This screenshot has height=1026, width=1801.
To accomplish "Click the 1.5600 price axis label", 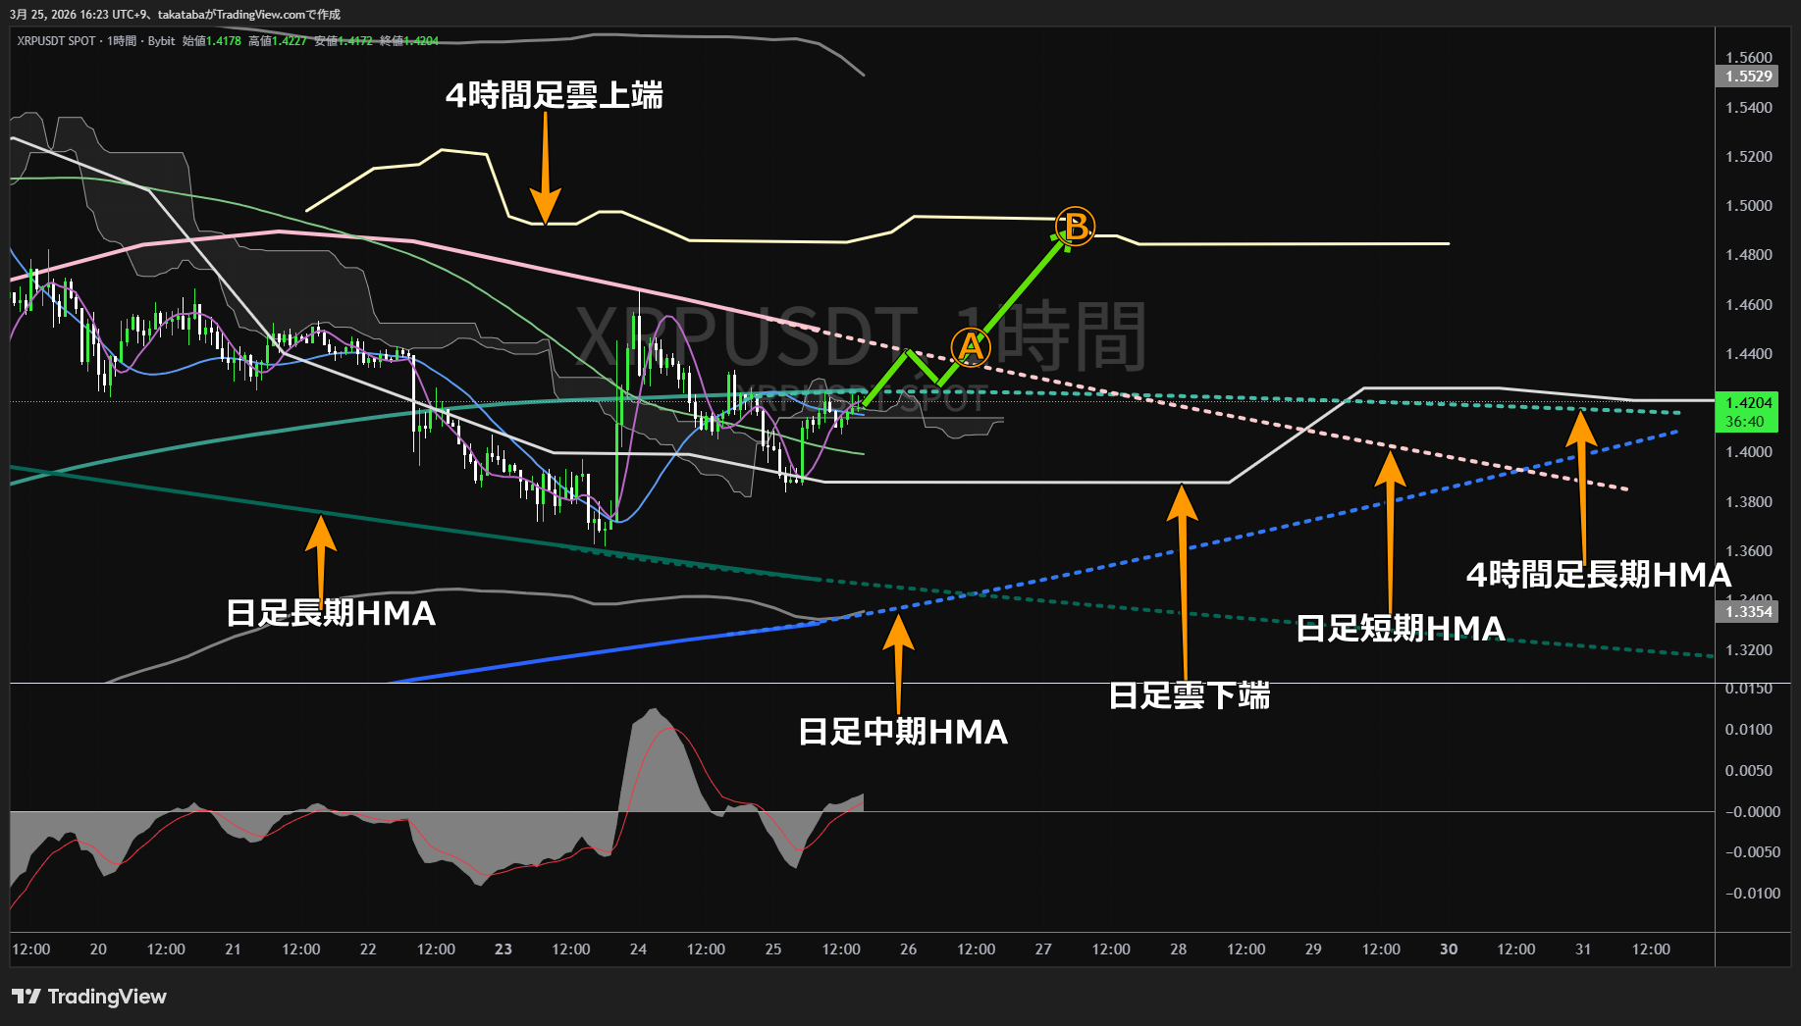I will [1749, 58].
